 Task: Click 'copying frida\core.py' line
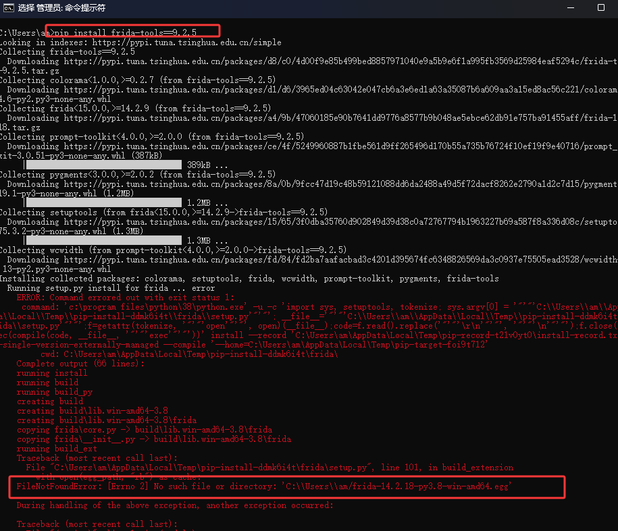pyautogui.click(x=145, y=430)
